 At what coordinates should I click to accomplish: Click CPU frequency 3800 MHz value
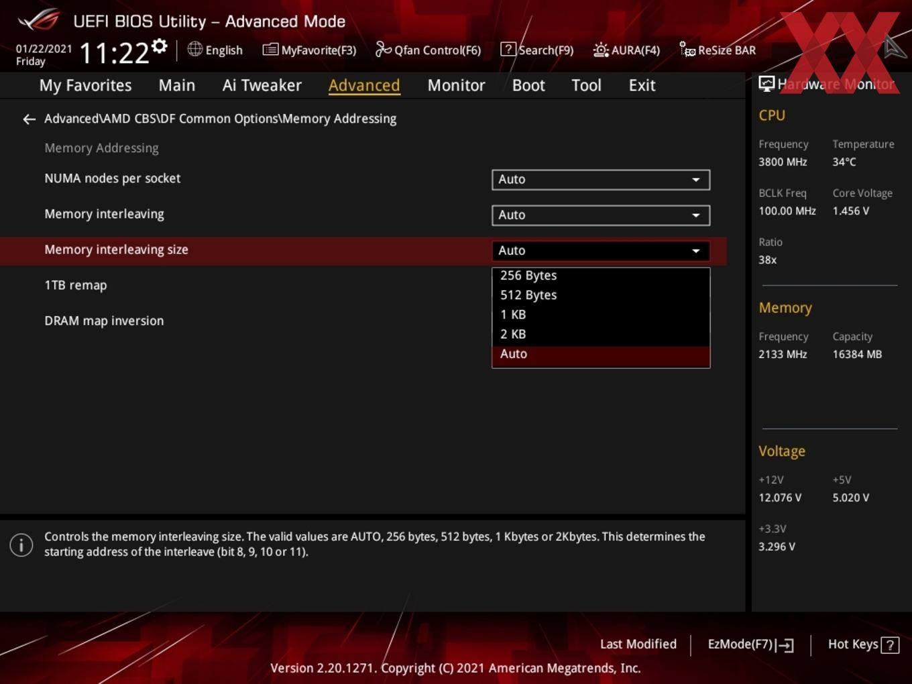[783, 162]
